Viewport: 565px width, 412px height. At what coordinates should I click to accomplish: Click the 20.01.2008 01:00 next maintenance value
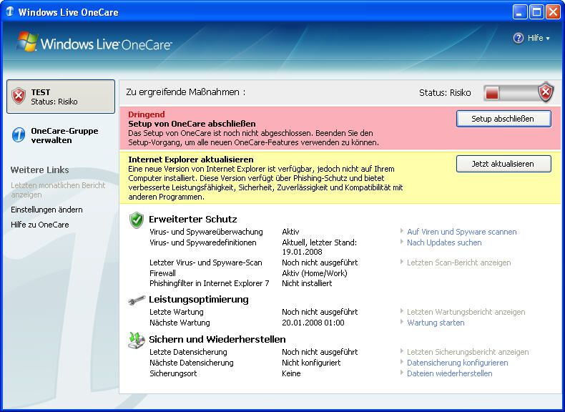click(x=313, y=323)
